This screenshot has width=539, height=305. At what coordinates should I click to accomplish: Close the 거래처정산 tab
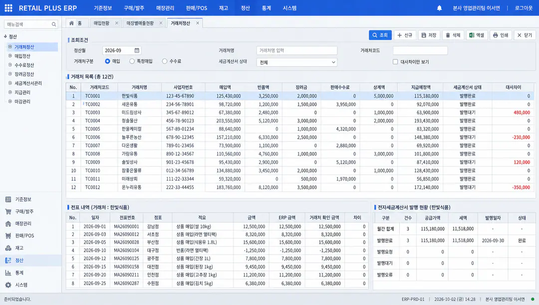pyautogui.click(x=197, y=23)
